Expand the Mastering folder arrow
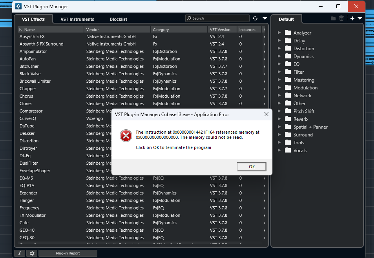Viewport: 374px width, 258px height. [279, 80]
